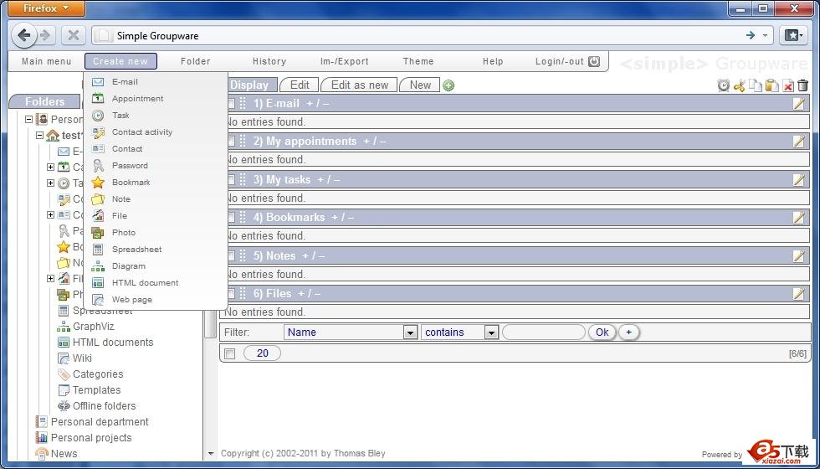Open the 'contains' operator dropdown
This screenshot has height=469, width=820.
click(x=491, y=332)
